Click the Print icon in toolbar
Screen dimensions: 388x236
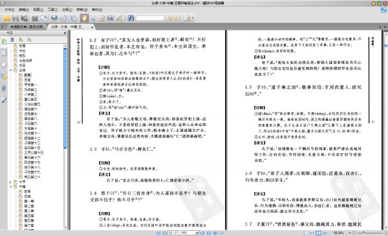pyautogui.click(x=35, y=18)
